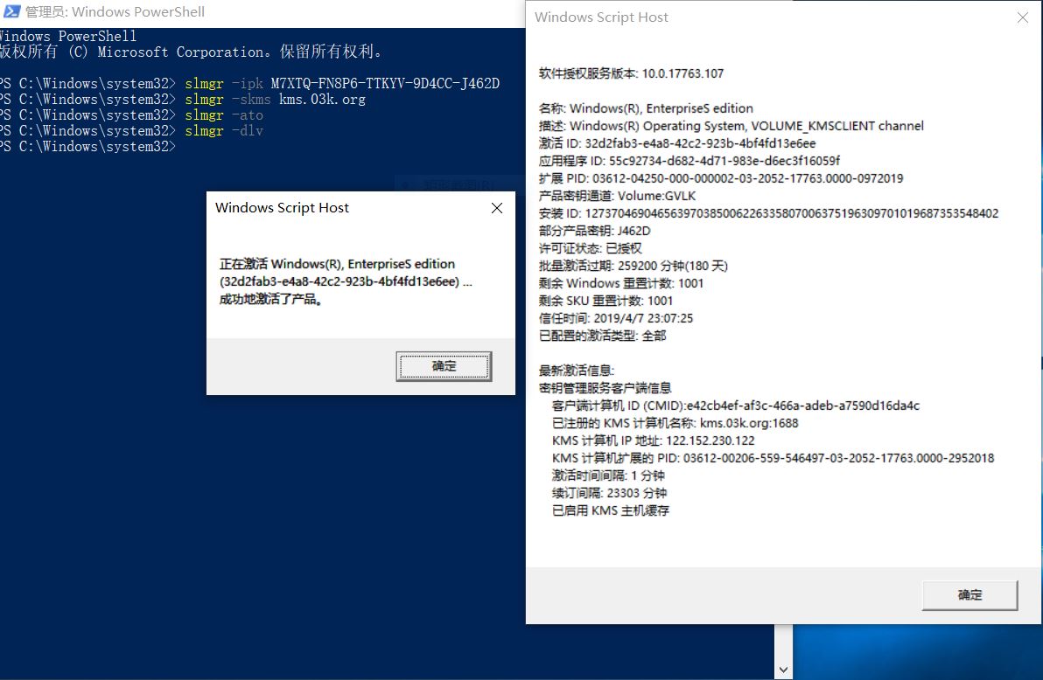1043x680 pixels.
Task: Click the KMS 计算机扩展的 PID line
Action: click(x=773, y=458)
